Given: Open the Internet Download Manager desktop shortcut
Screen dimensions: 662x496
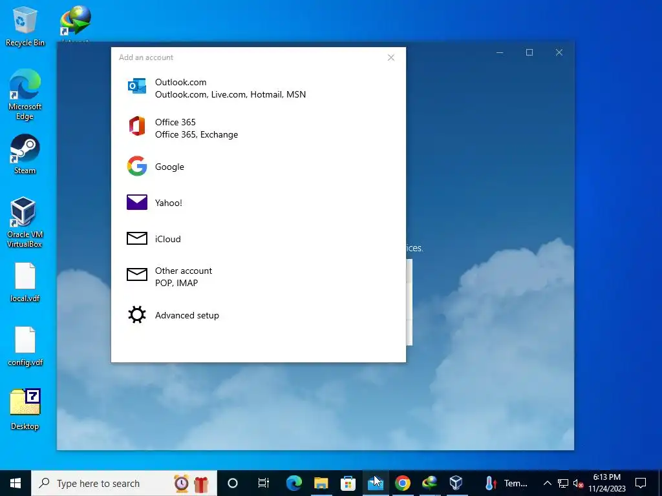Looking at the screenshot, I should click(75, 22).
